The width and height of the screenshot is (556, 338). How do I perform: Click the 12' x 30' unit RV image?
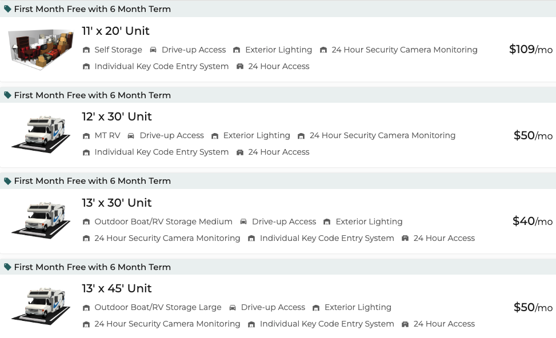coord(41,135)
